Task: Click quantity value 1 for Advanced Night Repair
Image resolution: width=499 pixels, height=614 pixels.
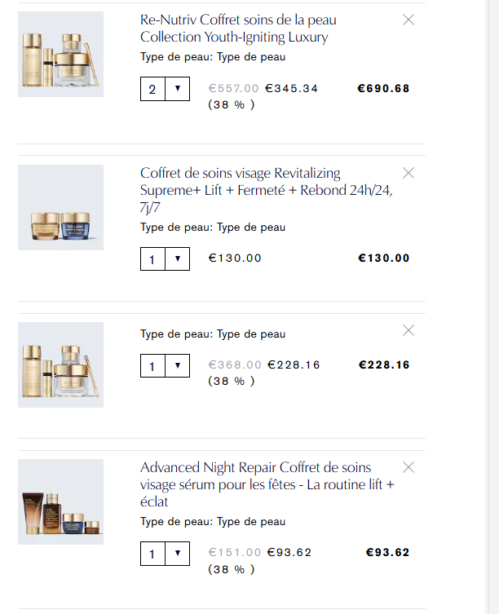Action: pyautogui.click(x=152, y=553)
